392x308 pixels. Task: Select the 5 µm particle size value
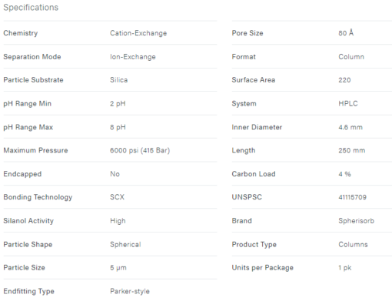pos(118,268)
